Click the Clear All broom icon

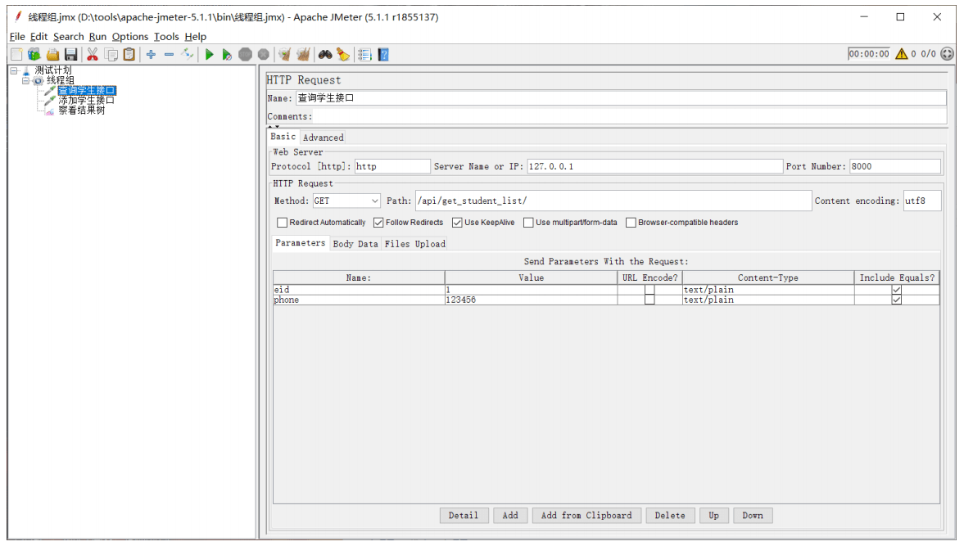(x=303, y=55)
